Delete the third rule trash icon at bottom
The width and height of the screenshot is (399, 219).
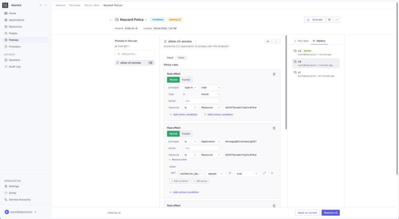(x=274, y=206)
